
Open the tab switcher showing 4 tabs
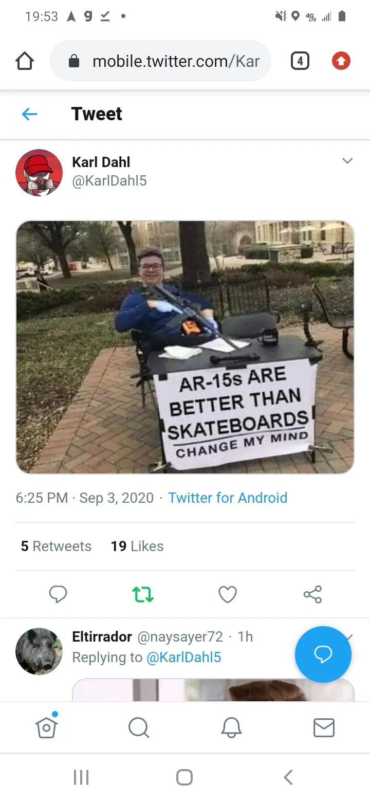(300, 62)
